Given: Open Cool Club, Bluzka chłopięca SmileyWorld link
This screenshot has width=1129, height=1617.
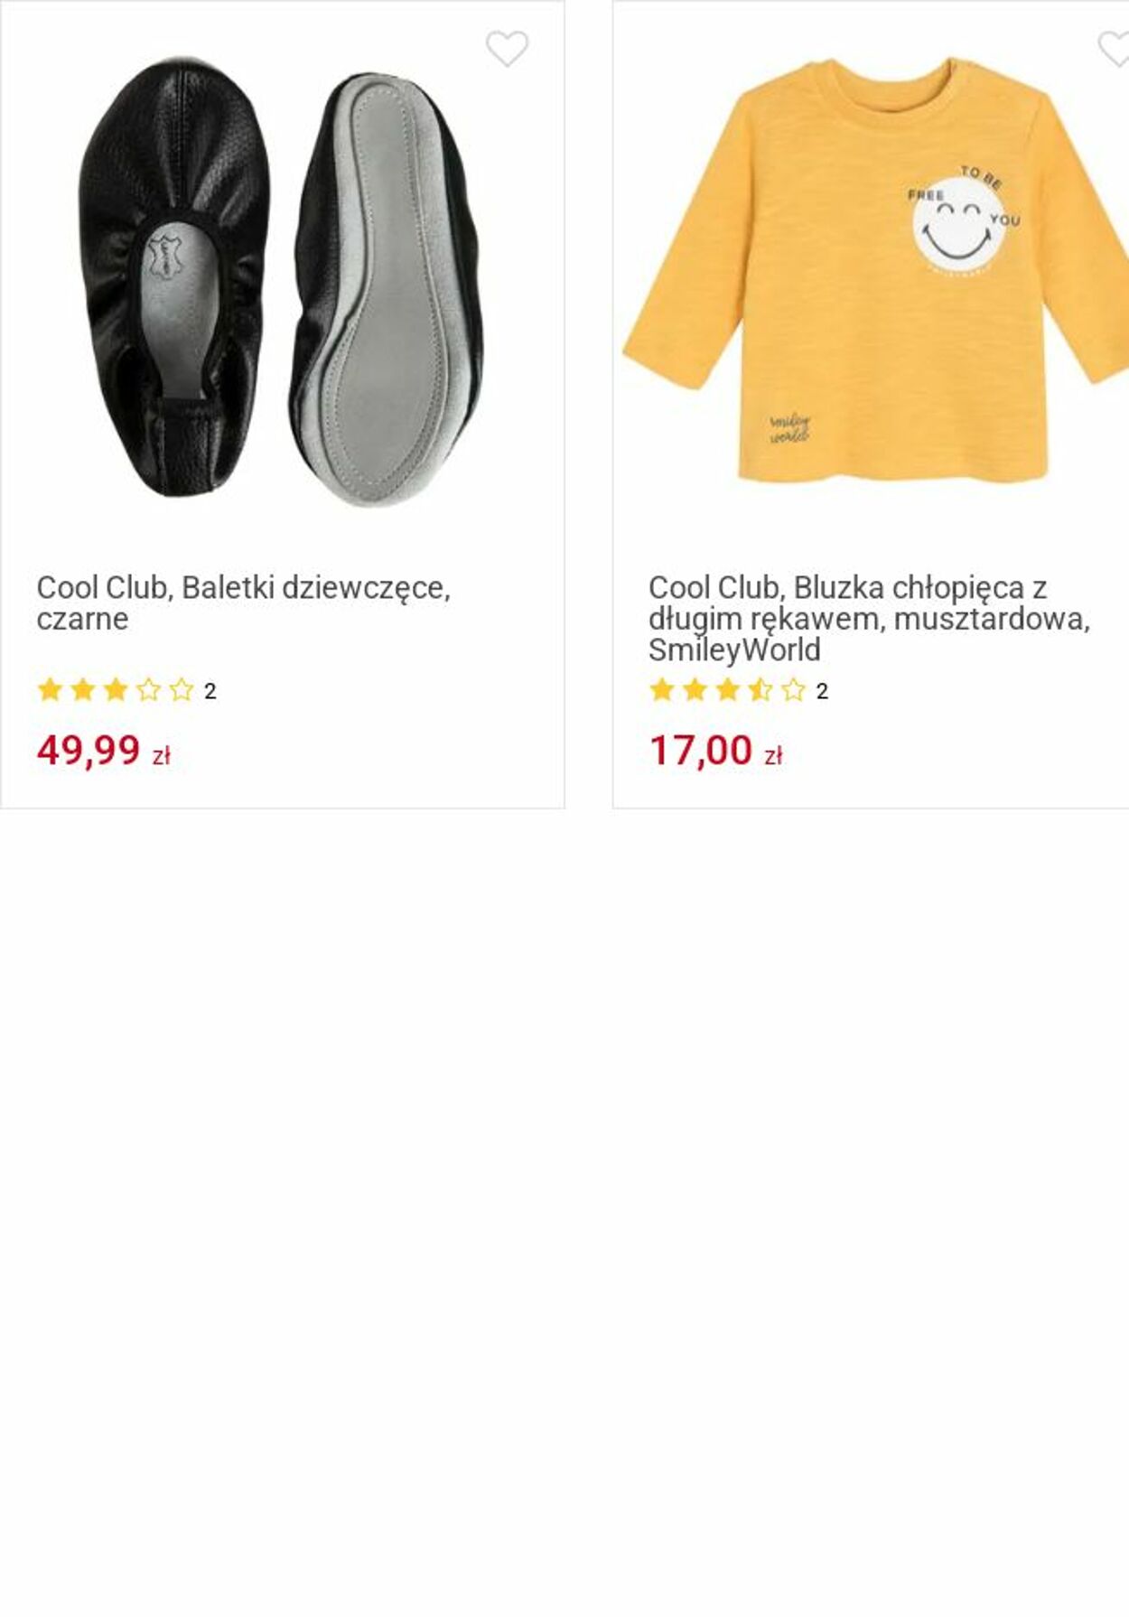Looking at the screenshot, I should click(x=869, y=618).
